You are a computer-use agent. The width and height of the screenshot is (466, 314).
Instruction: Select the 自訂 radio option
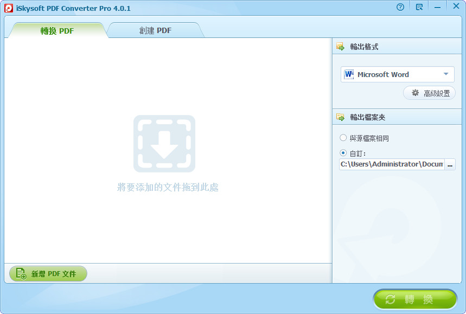(x=343, y=153)
